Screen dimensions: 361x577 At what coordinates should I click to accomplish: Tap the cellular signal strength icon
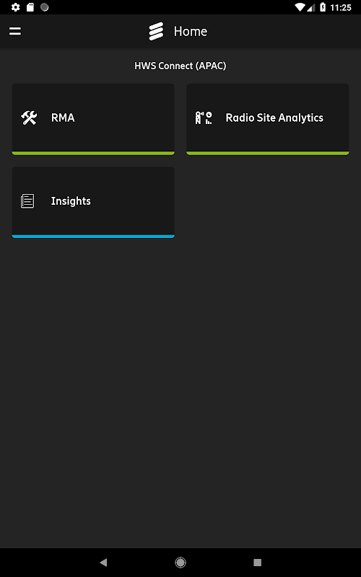point(312,7)
